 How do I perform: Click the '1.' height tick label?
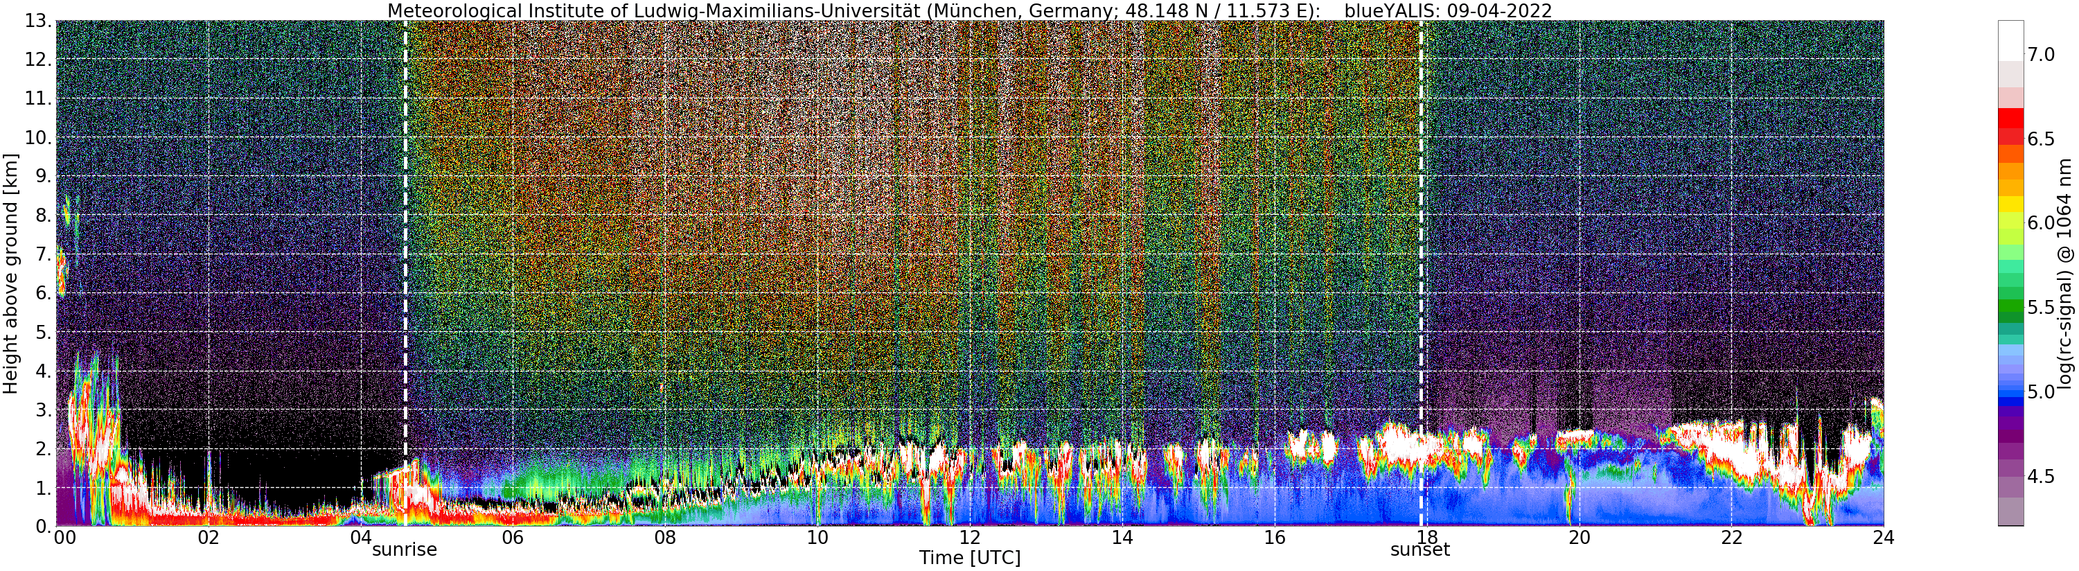click(44, 488)
